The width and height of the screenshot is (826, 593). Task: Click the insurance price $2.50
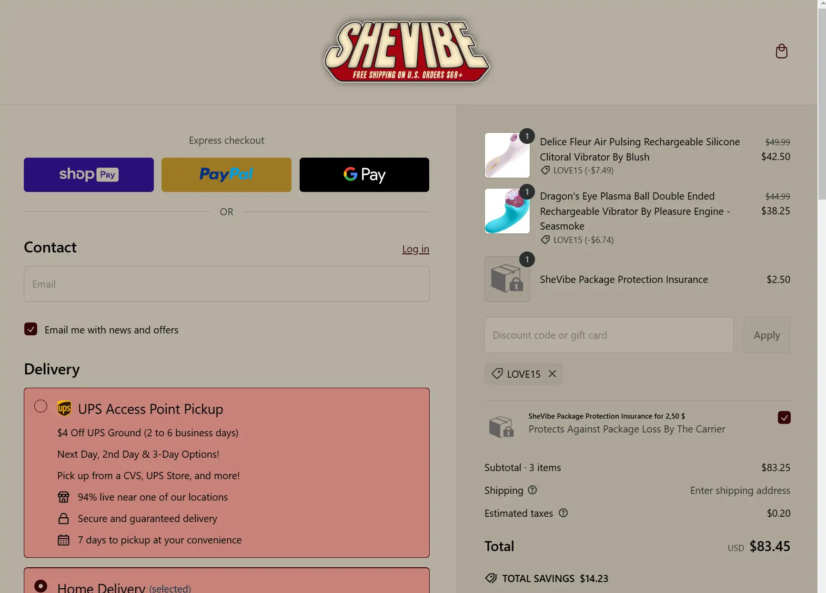[778, 279]
